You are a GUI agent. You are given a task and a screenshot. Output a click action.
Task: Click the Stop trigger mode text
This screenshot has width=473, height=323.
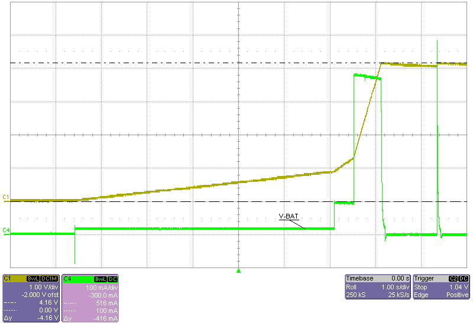[x=420, y=287]
